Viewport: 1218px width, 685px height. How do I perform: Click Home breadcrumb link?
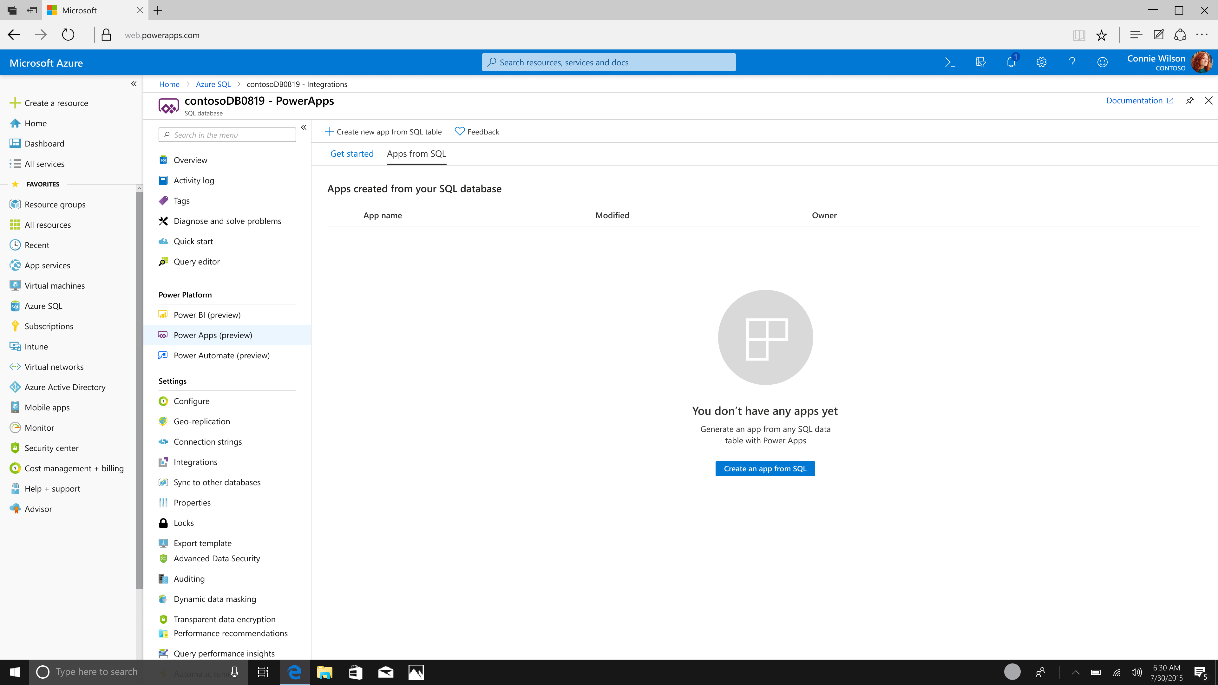coord(169,84)
